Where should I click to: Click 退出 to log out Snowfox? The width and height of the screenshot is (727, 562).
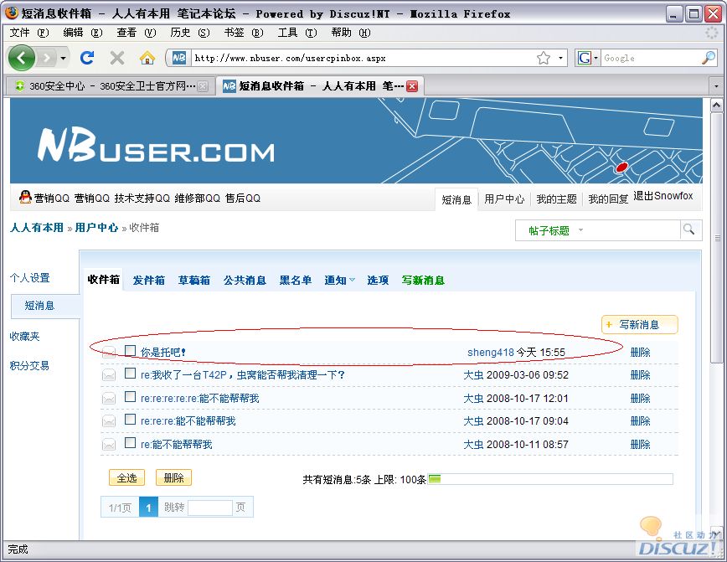click(663, 196)
